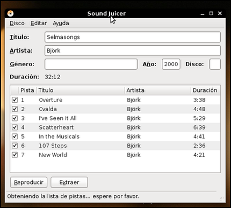Image resolution: width=231 pixels, height=208 pixels.
Task: Select the Scatterheart track title
Action: 56,127
